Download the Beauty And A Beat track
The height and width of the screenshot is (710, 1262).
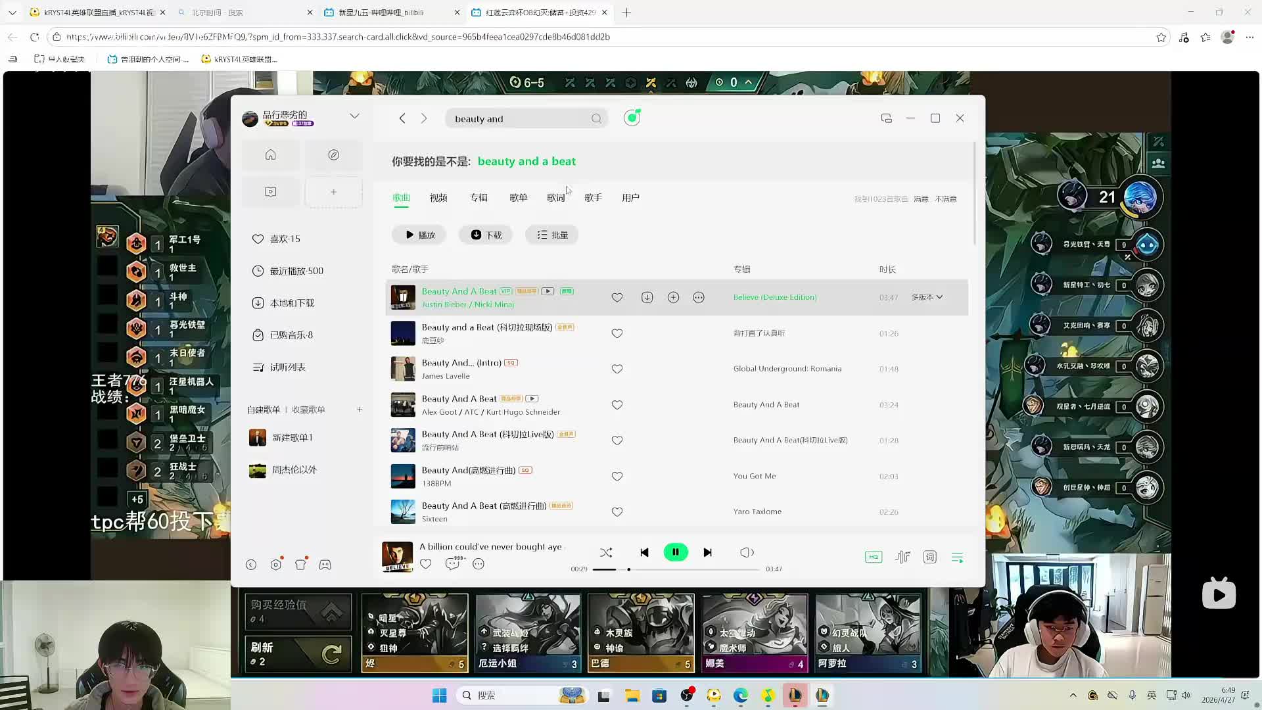tap(647, 298)
